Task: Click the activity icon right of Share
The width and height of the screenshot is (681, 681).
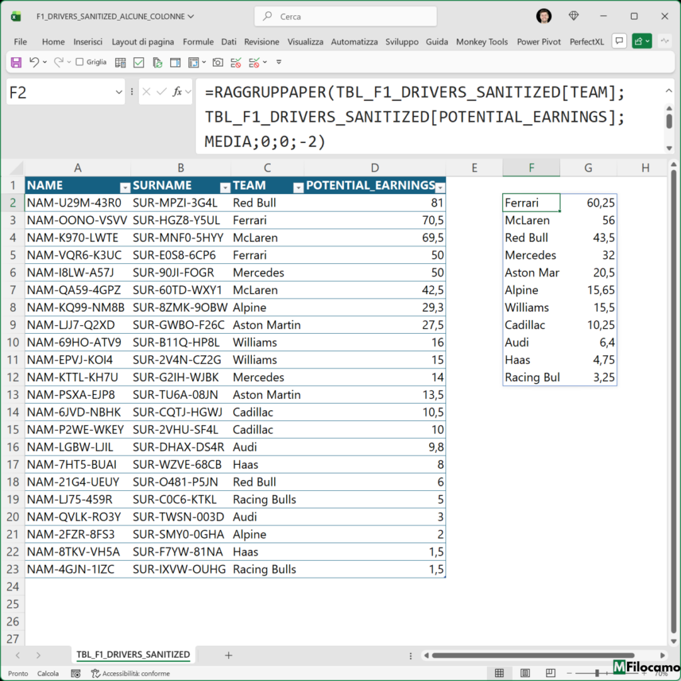Action: pyautogui.click(x=664, y=41)
